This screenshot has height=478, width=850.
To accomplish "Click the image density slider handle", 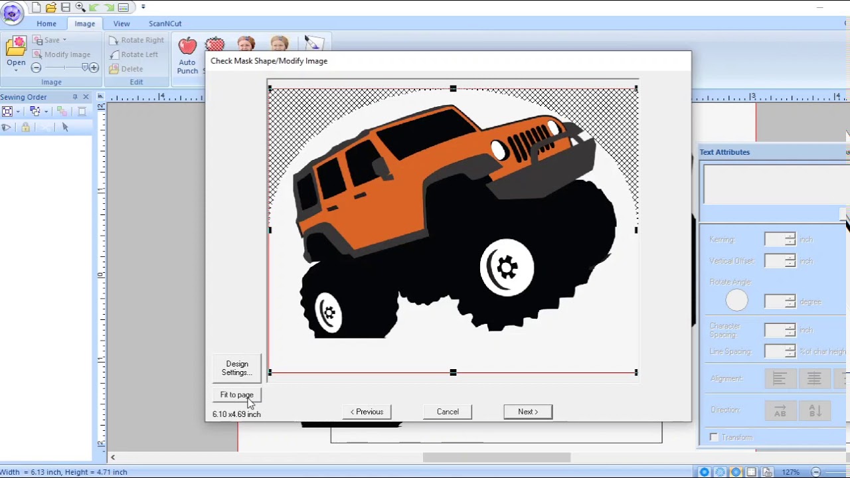I will [85, 68].
